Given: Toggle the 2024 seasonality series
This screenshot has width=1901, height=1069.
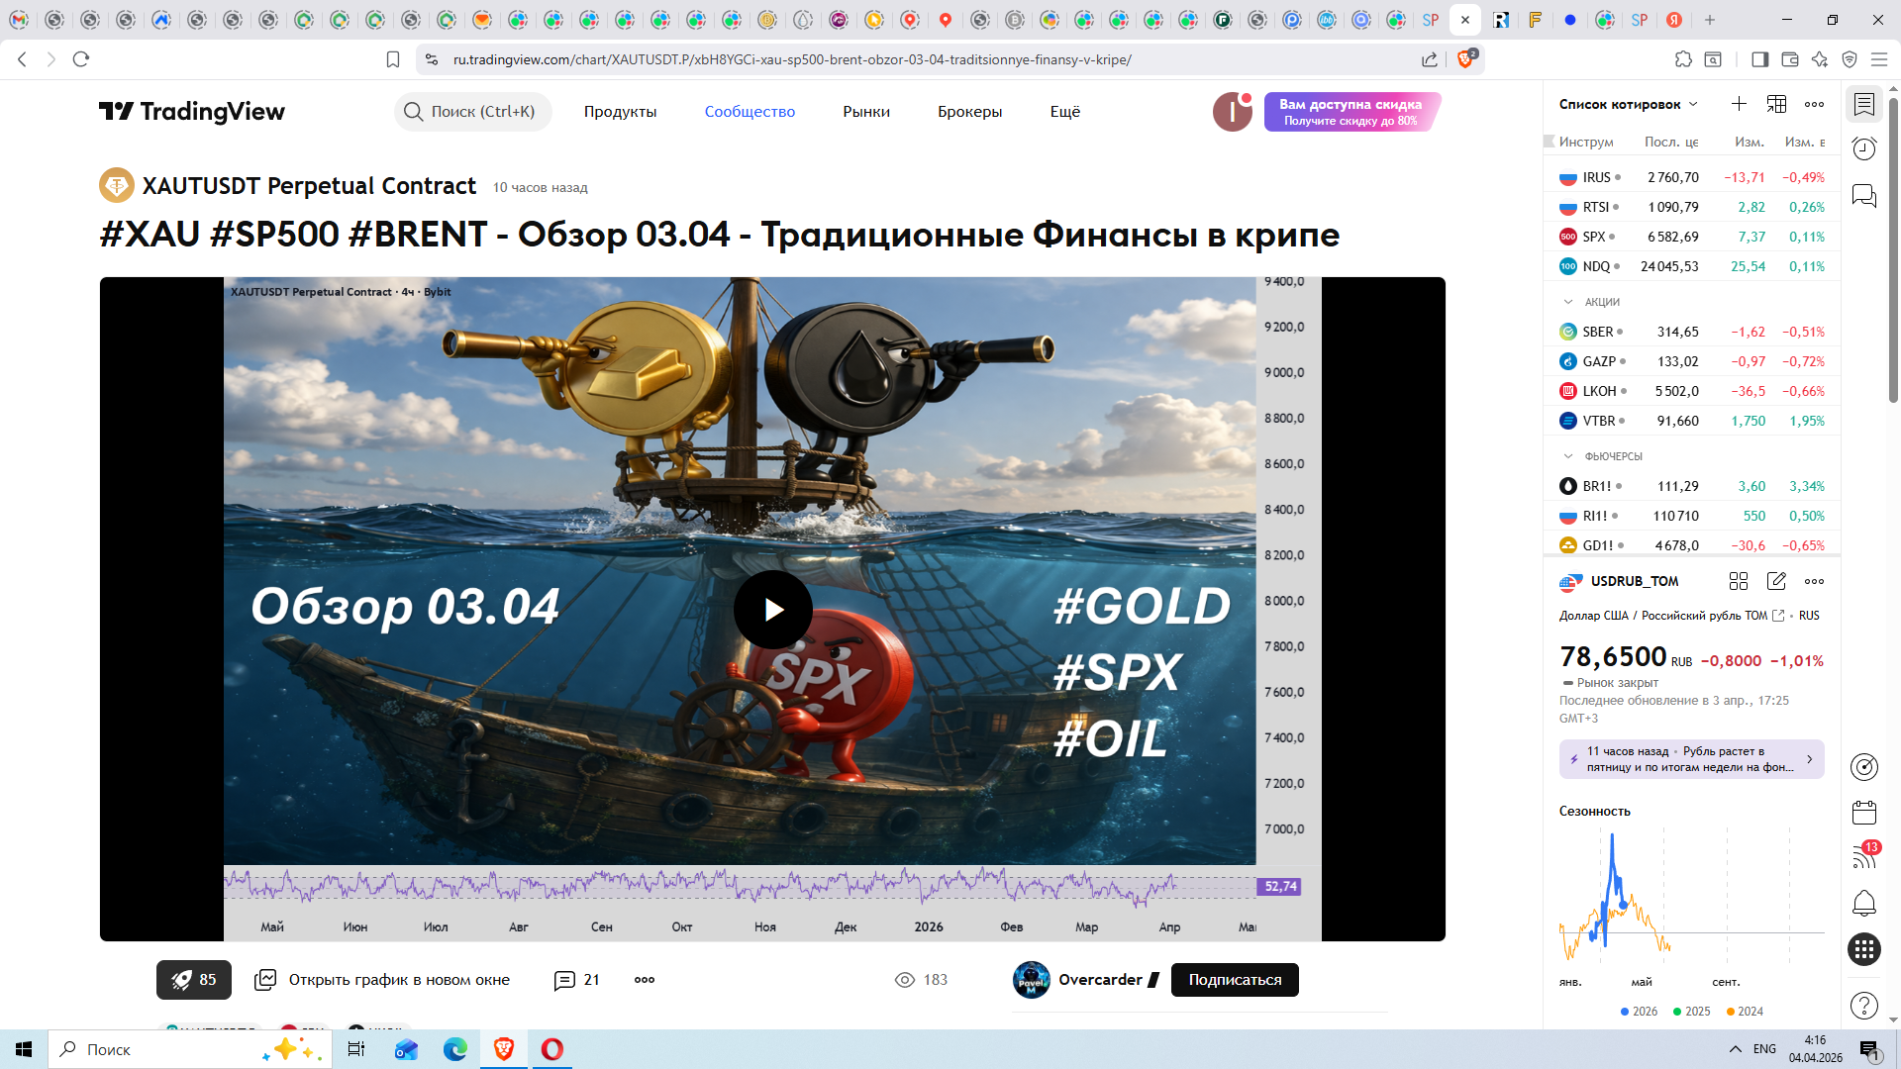Looking at the screenshot, I should [x=1745, y=1011].
